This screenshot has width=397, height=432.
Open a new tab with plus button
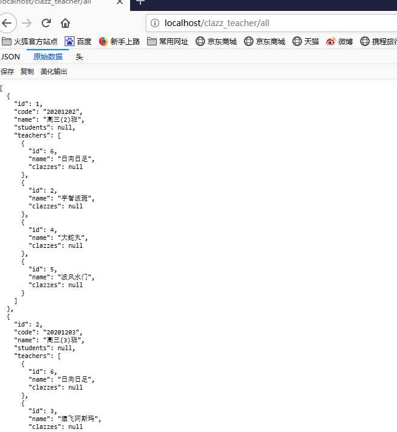tap(140, 2)
